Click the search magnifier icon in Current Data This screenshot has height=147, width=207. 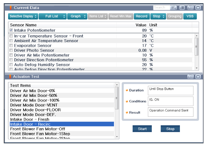[174, 8]
